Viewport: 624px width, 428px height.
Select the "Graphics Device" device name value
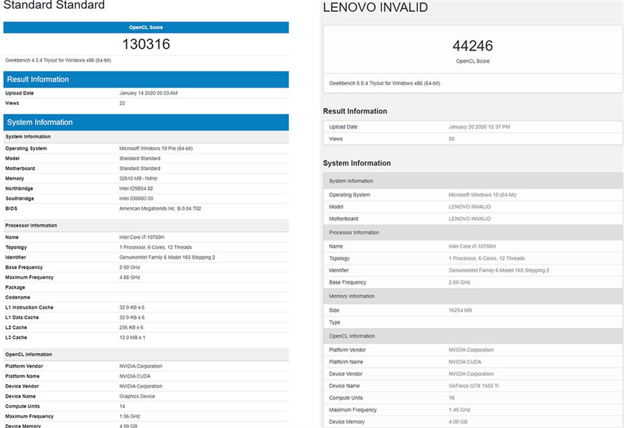[x=137, y=396]
